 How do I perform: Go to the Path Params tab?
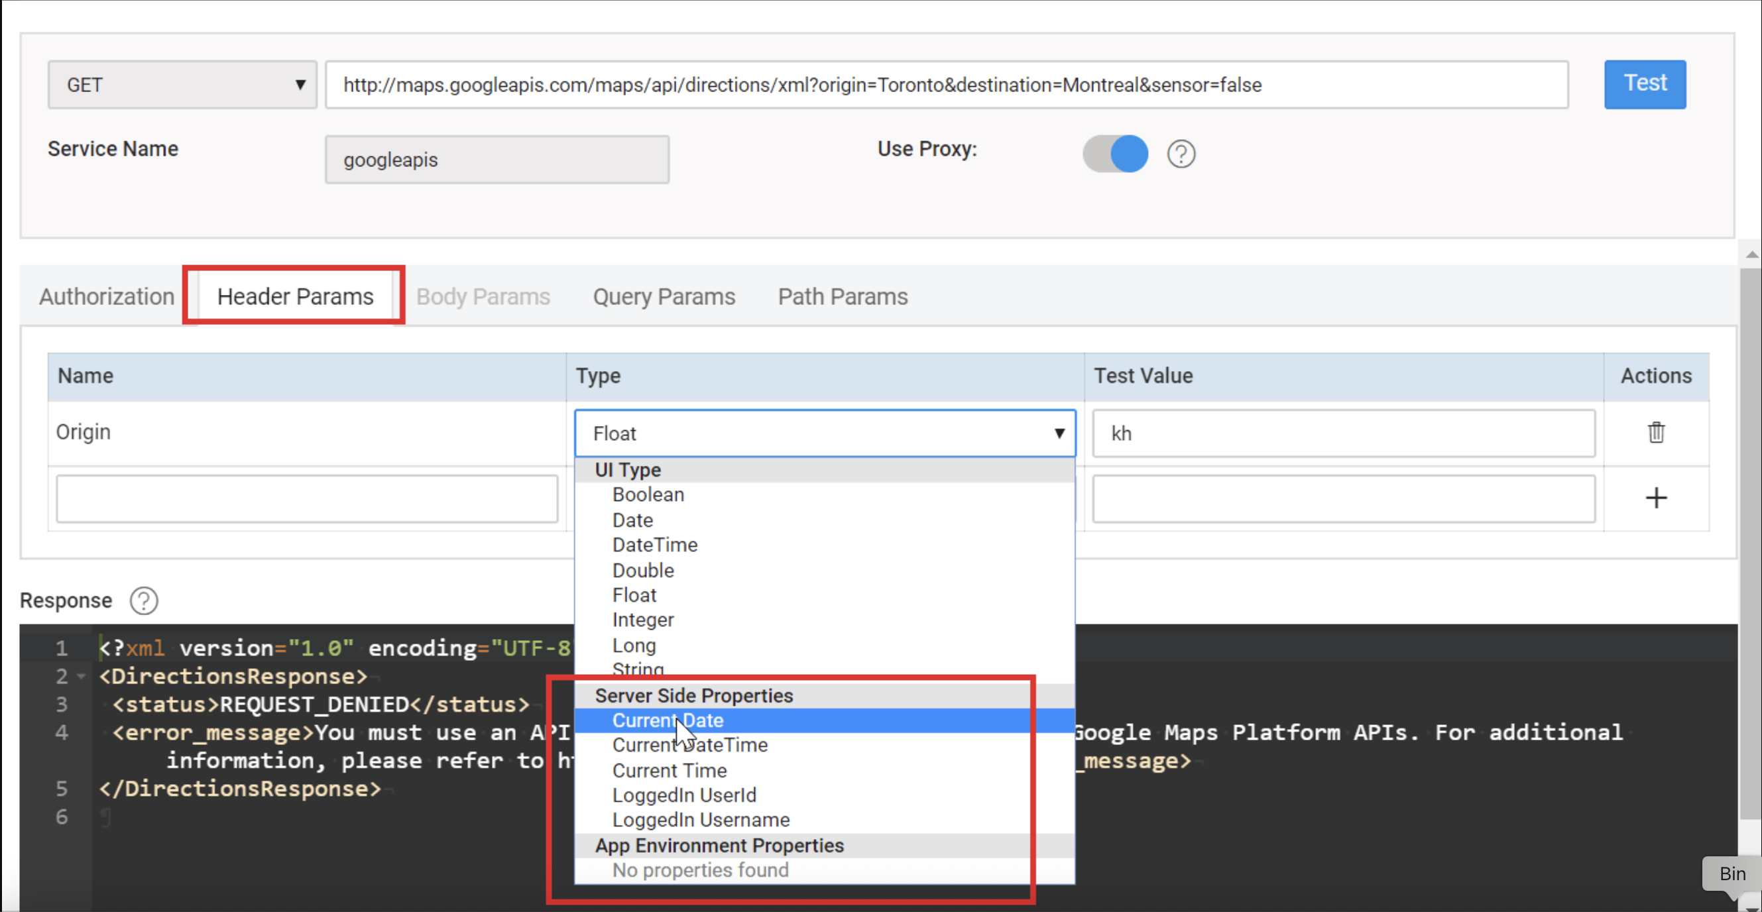pos(842,297)
